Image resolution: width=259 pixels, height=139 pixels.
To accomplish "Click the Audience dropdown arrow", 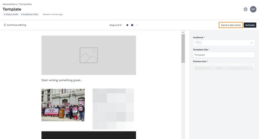I will click(x=251, y=43).
